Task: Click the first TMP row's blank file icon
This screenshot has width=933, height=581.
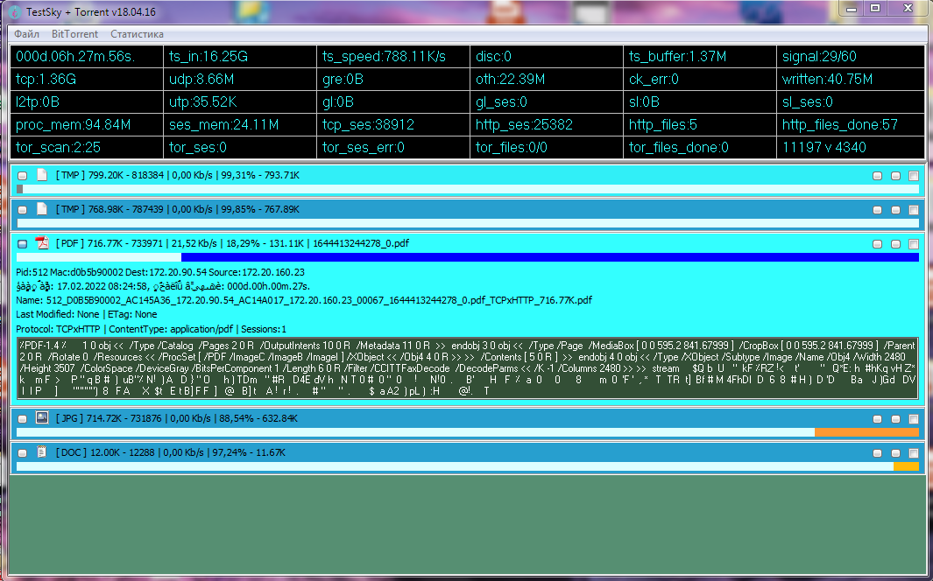Action: [x=41, y=175]
